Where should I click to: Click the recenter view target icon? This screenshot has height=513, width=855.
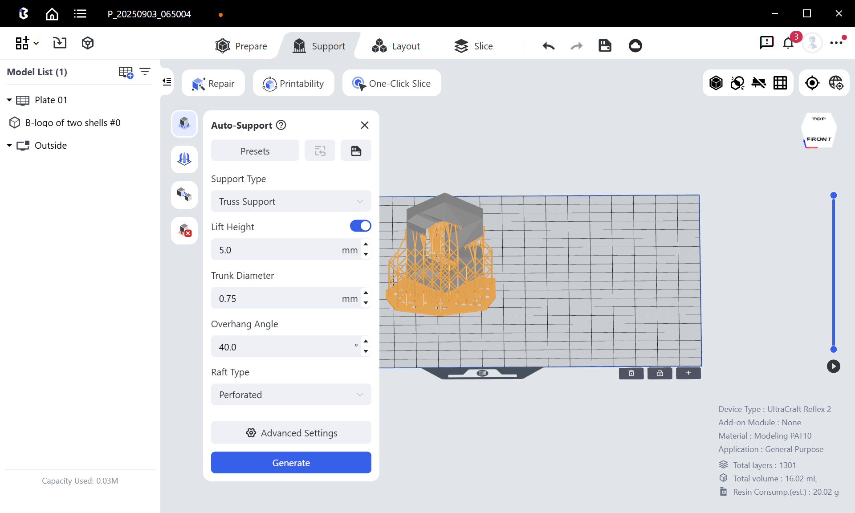[812, 83]
